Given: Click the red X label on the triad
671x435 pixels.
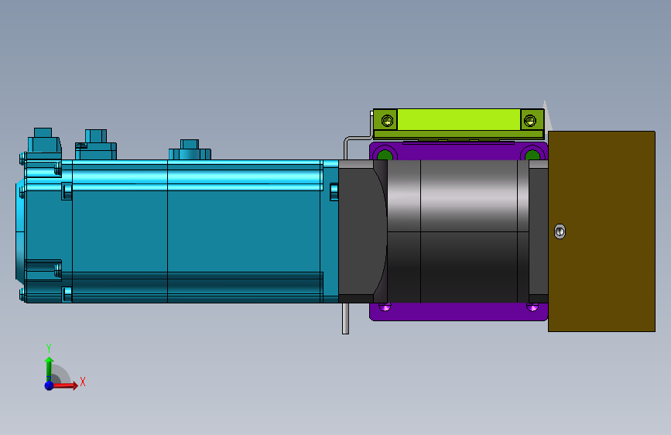Looking at the screenshot, I should tap(83, 382).
